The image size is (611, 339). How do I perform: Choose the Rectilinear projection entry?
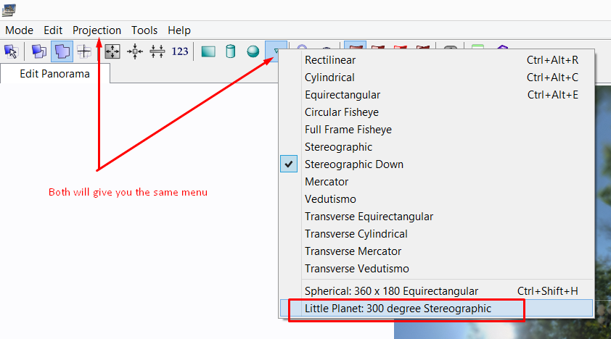click(330, 60)
